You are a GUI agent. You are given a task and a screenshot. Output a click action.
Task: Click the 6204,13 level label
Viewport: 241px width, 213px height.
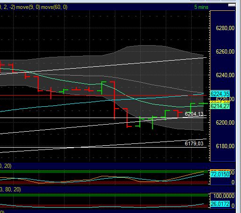[194, 114]
